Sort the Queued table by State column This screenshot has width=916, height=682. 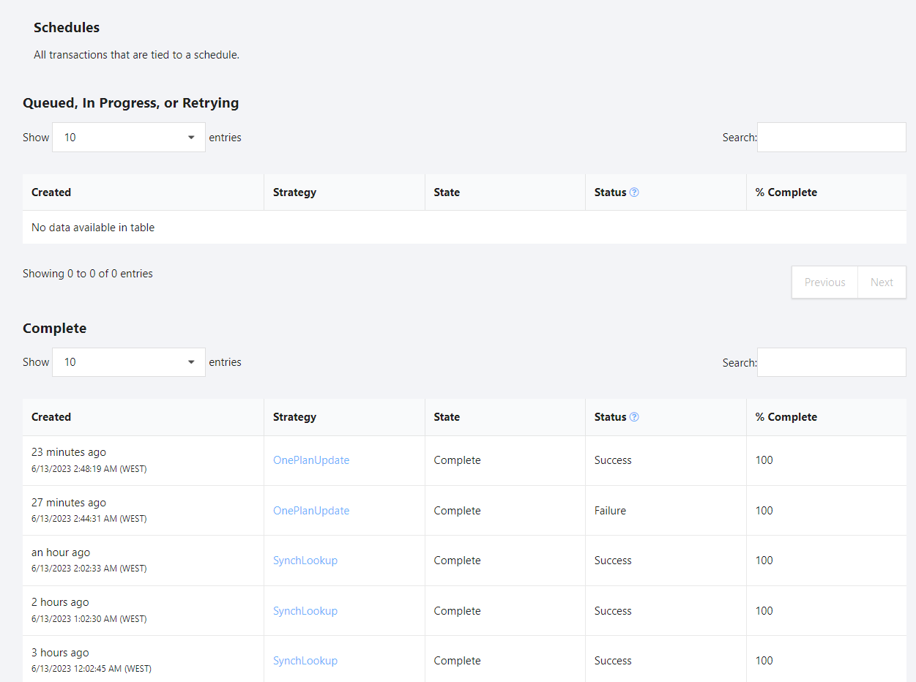coord(447,192)
